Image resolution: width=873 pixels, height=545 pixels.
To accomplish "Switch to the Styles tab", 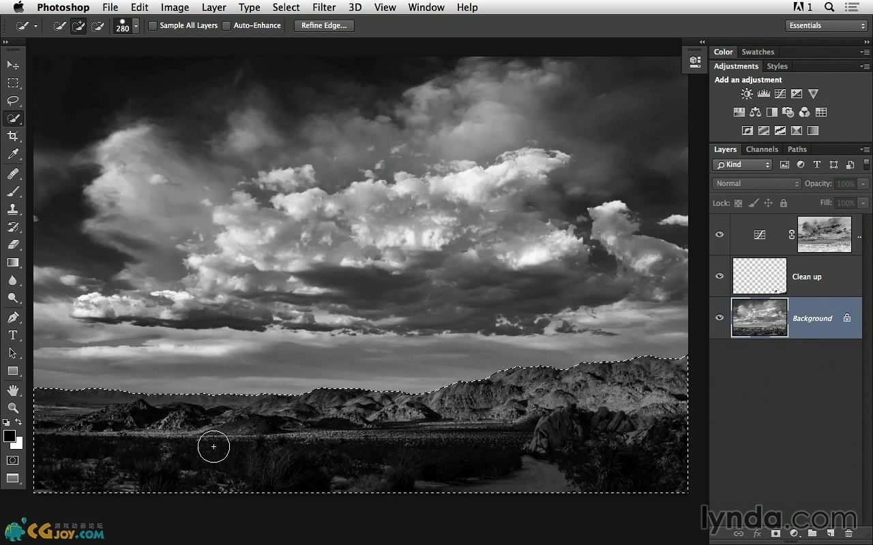I will (x=777, y=66).
